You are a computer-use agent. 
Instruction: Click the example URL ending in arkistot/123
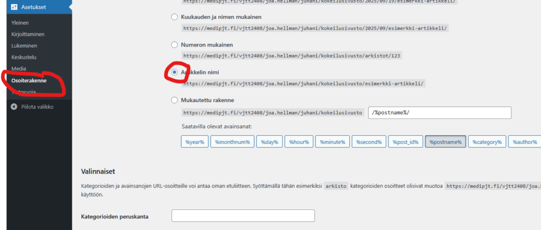pyautogui.click(x=292, y=56)
